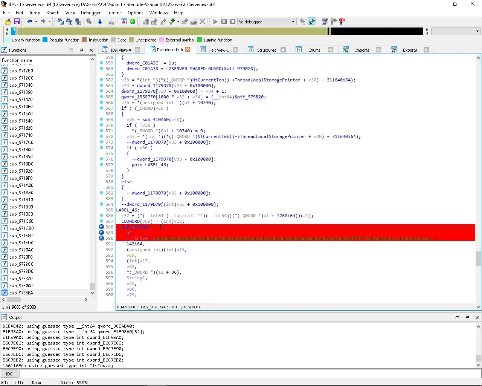Open the Debugger menu
Image resolution: width=482 pixels, height=386 pixels.
click(x=91, y=12)
